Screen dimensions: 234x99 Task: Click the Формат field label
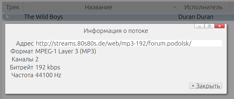pyautogui.click(x=22, y=51)
